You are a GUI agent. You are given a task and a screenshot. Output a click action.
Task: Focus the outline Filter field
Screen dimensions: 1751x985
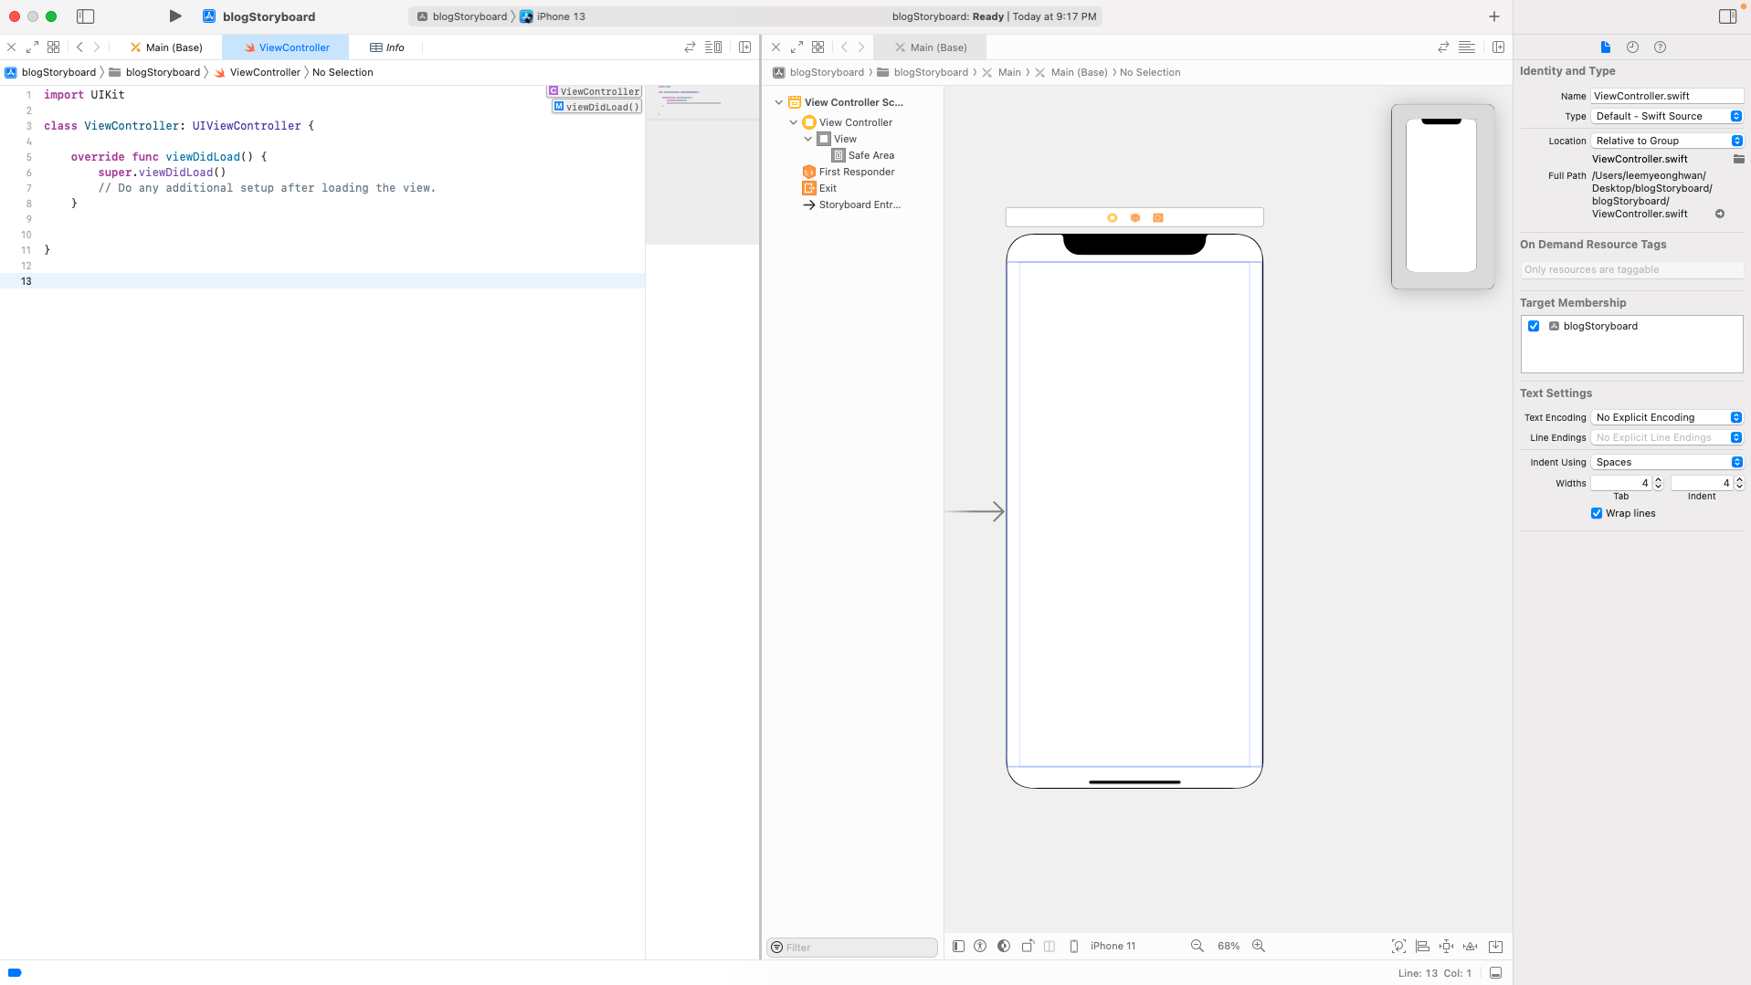tap(852, 948)
